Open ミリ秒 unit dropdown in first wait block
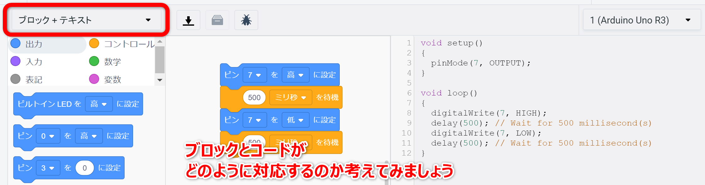Viewport: 705px width, 185px height. 291,97
